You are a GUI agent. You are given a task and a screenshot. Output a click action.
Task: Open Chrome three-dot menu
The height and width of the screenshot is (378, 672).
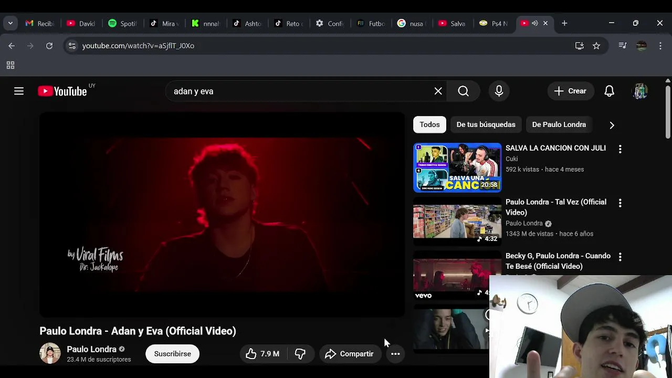[660, 46]
